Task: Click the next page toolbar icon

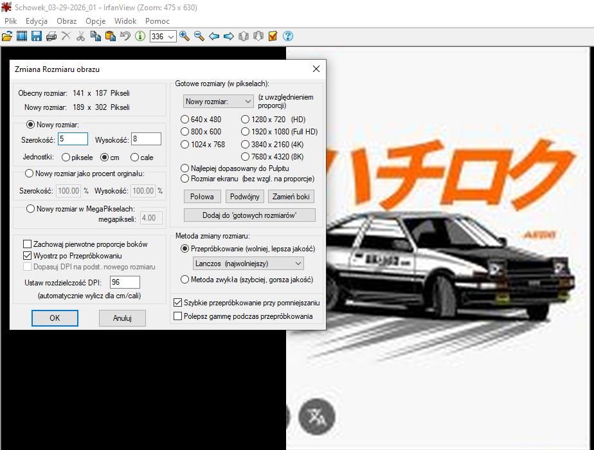Action: (258, 37)
